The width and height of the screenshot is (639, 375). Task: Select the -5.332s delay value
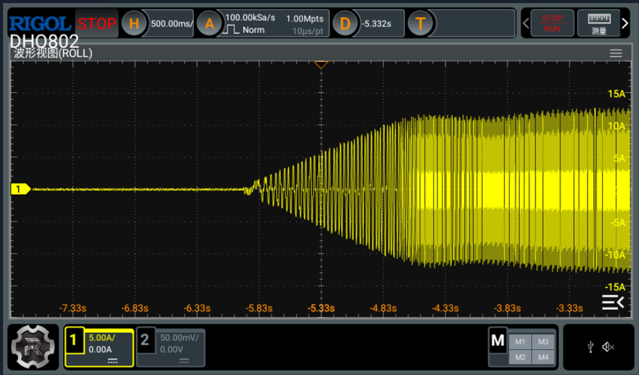tap(377, 24)
